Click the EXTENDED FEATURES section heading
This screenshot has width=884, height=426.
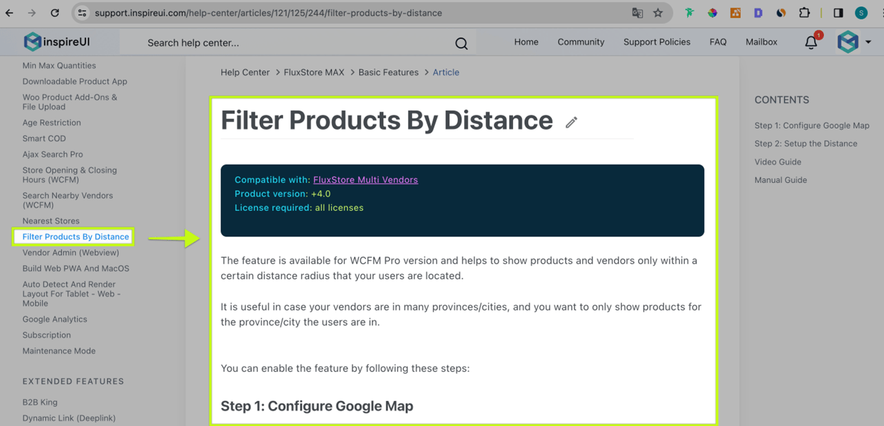coord(73,381)
